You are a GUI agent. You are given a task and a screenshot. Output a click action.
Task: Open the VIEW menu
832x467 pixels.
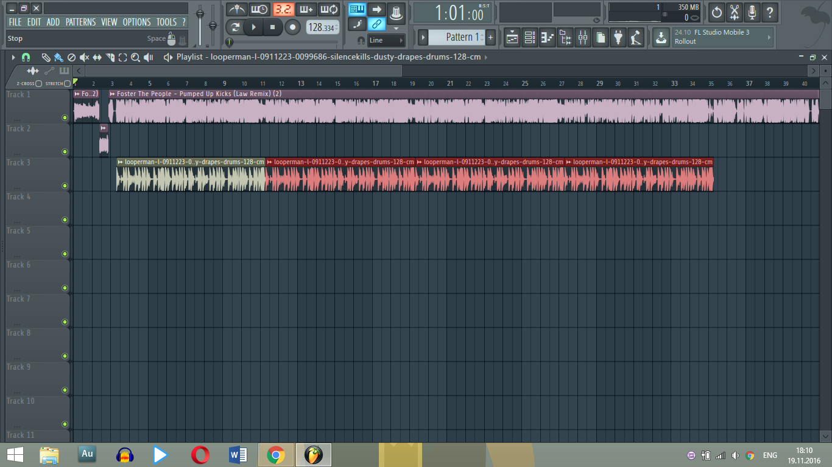point(109,22)
